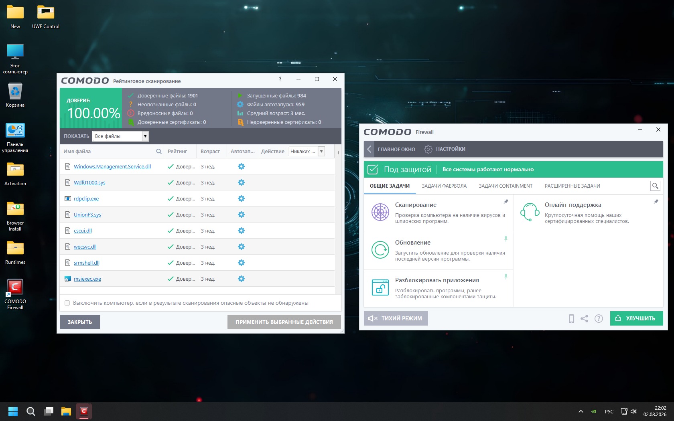Go back with the Firewall left arrow
The height and width of the screenshot is (421, 674).
pos(369,149)
